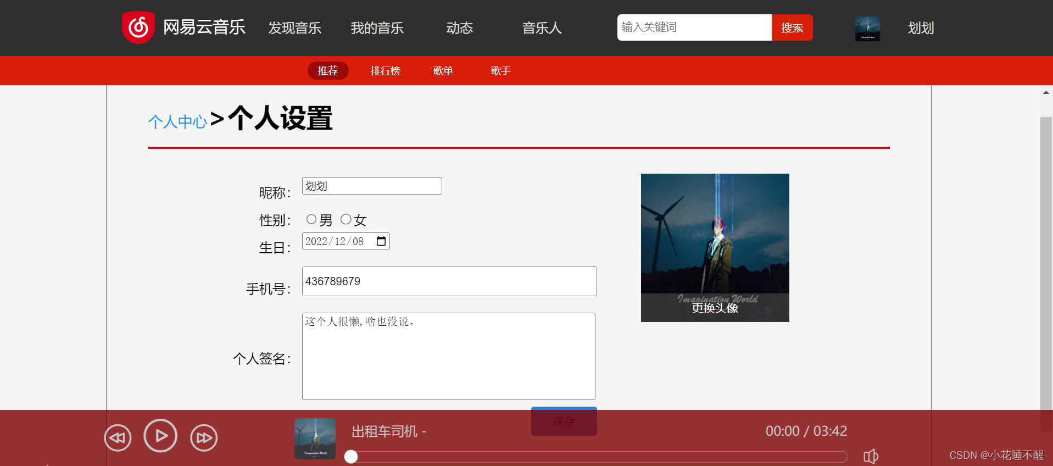Image resolution: width=1053 pixels, height=466 pixels.
Task: Mute using the volume speaker icon
Action: point(871,456)
